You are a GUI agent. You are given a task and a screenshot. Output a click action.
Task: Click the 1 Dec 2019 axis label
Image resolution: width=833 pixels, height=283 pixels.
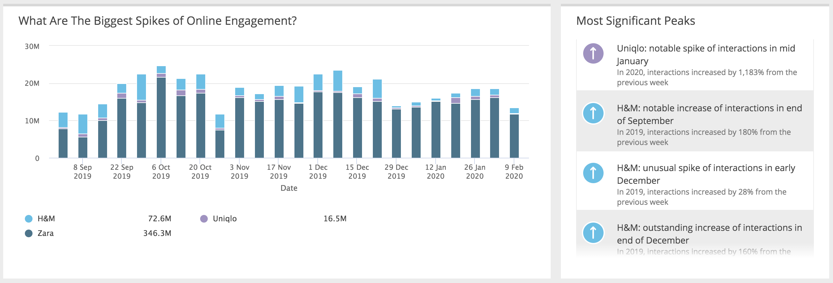[x=318, y=172]
